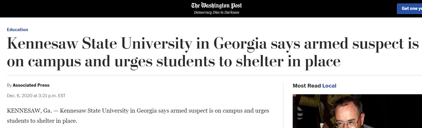The height and width of the screenshot is (128, 422).
Task: Click the article's line "students to shelter in place."
Action: coord(42,120)
